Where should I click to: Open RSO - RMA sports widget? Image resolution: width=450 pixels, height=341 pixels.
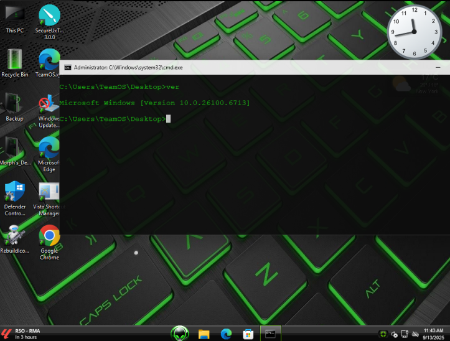click(21, 334)
